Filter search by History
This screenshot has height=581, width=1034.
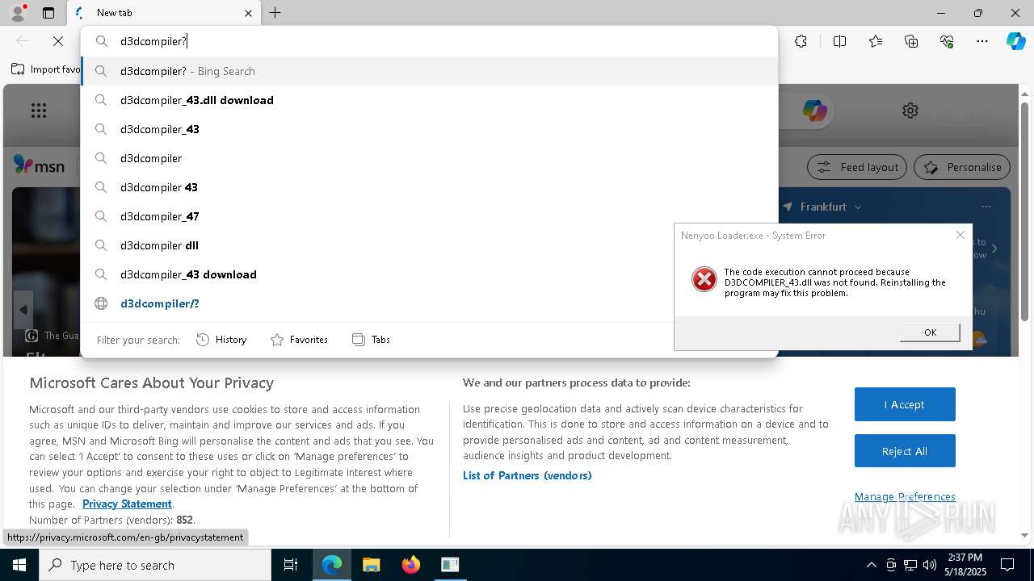point(221,340)
